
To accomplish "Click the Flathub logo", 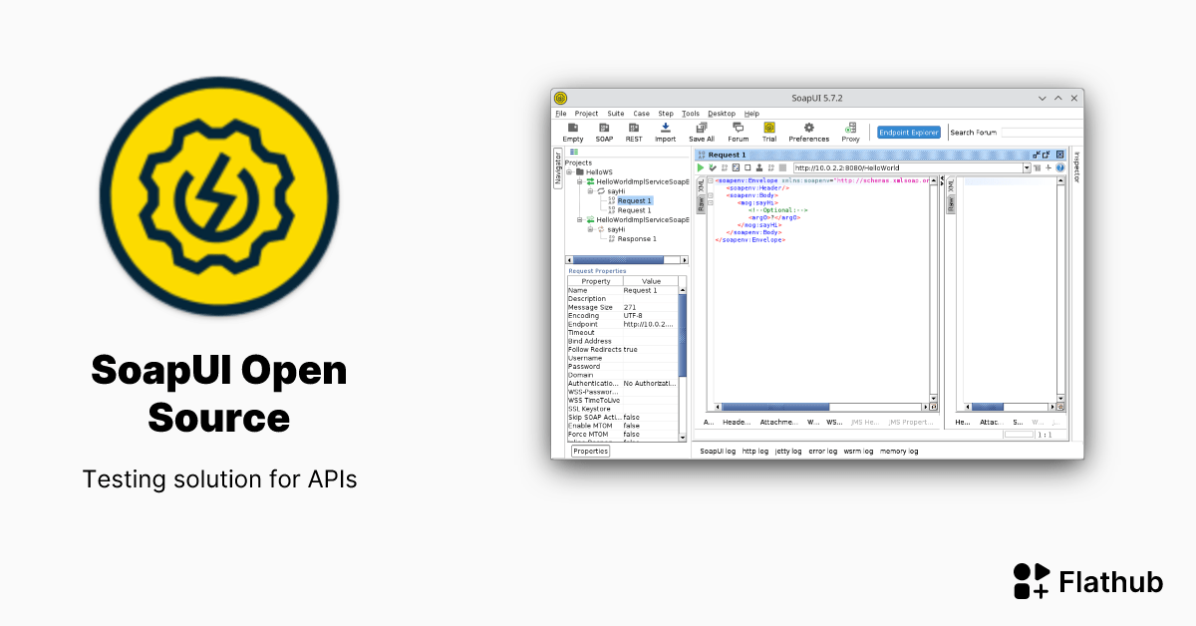I will pyautogui.click(x=1087, y=581).
